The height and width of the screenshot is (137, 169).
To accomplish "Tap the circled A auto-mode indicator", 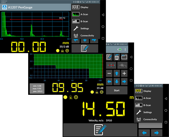I will 76,97.
